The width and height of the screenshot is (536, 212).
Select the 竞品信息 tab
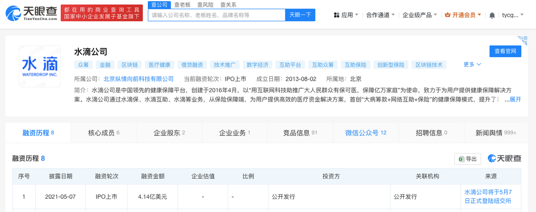300,133
